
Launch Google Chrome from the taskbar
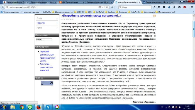[x=22, y=107]
